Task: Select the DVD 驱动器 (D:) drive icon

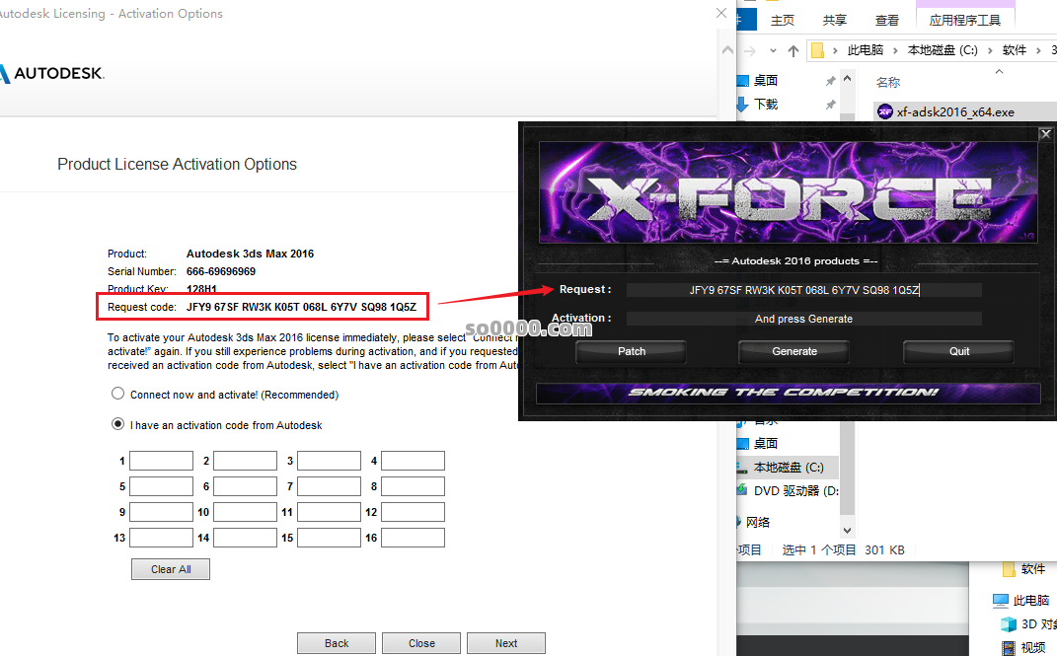Action: click(x=743, y=490)
